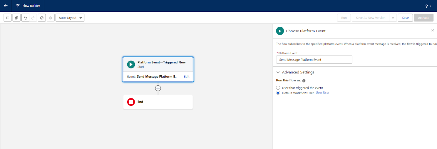Click the view errors circle-slash icon
The height and width of the screenshot is (149, 437).
pos(42,18)
